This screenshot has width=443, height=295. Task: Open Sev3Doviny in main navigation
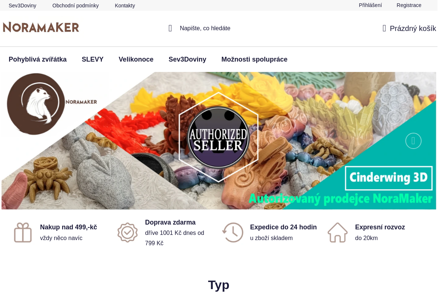(x=187, y=59)
